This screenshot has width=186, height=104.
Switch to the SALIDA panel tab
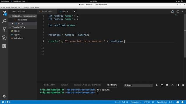coord(65,85)
